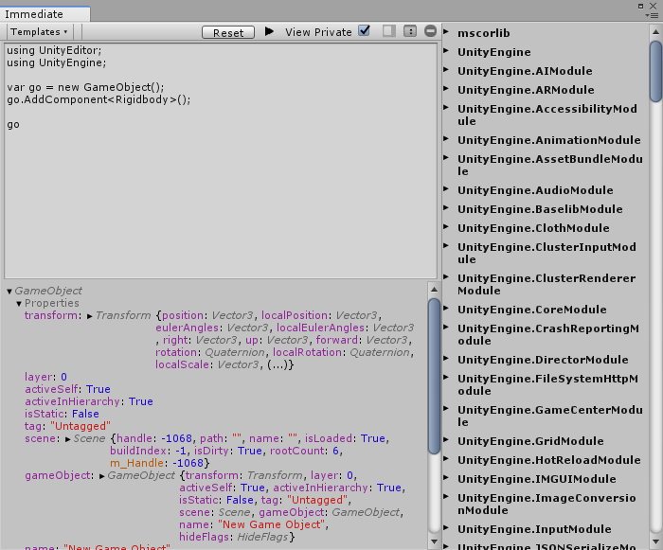Click the AddComponent<Rigidbody> code line
This screenshot has width=663, height=550.
point(99,99)
